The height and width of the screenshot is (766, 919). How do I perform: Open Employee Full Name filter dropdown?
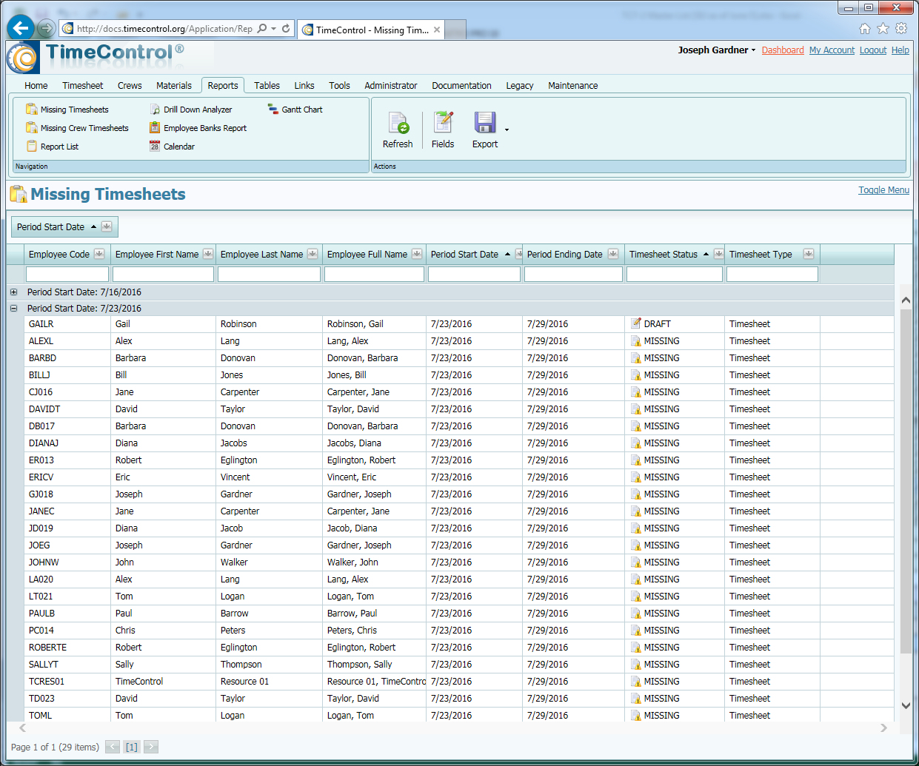[417, 254]
